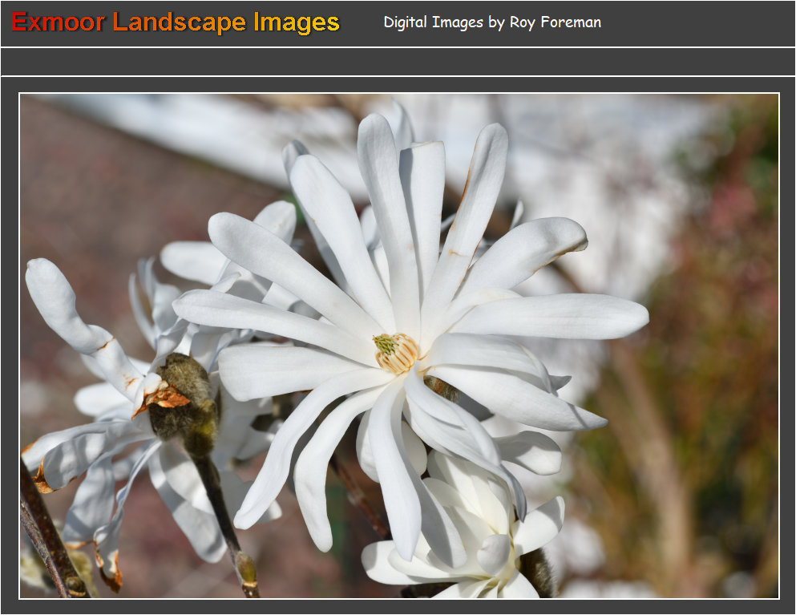
Task: Click the empty navigation bar below the title
Action: (398, 62)
